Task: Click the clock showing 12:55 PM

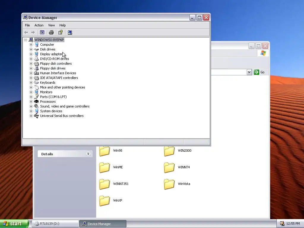Action: (293, 224)
